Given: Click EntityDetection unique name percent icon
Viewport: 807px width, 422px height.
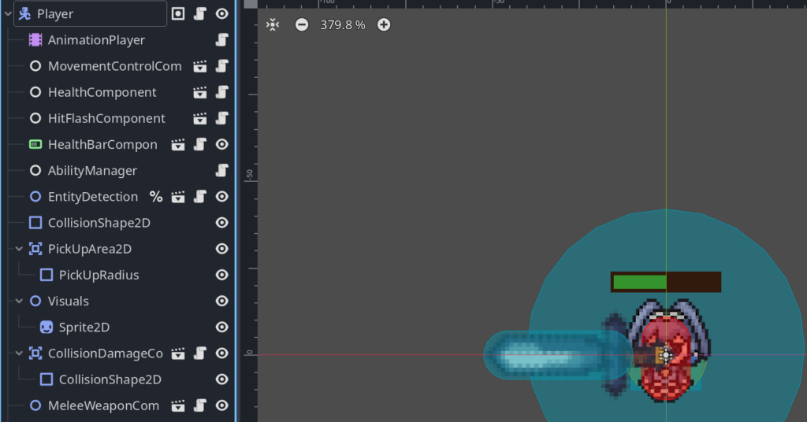Looking at the screenshot, I should 156,197.
